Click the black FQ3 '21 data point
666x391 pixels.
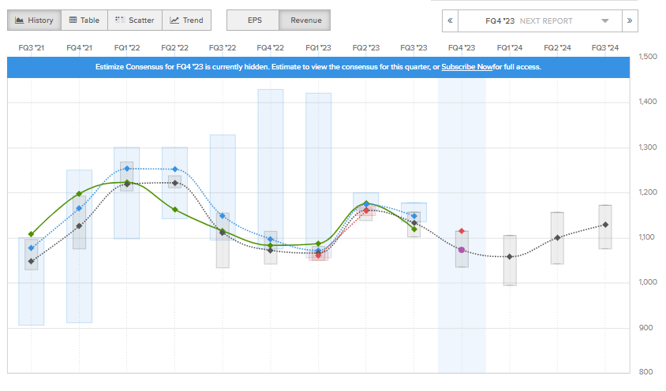31,262
